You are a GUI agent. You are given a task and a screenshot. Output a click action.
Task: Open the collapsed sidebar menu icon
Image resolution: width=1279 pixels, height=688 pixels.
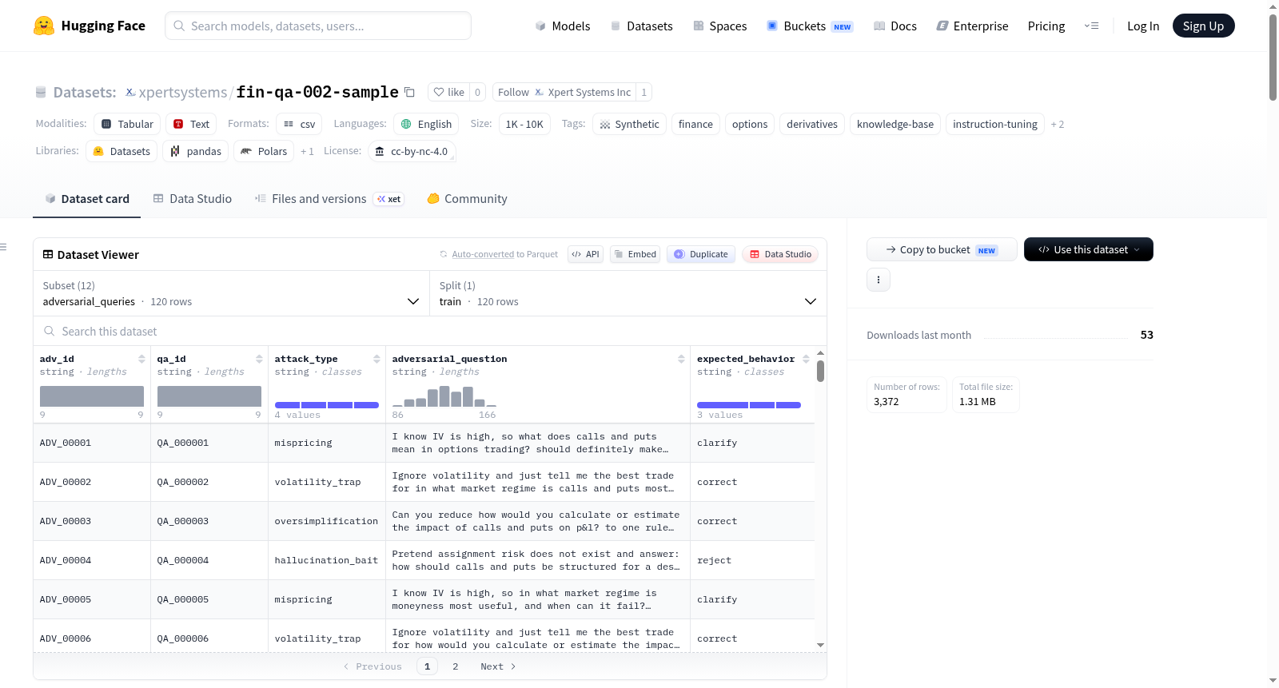tap(4, 247)
